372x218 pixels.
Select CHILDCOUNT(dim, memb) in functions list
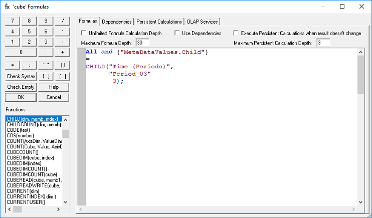point(34,125)
